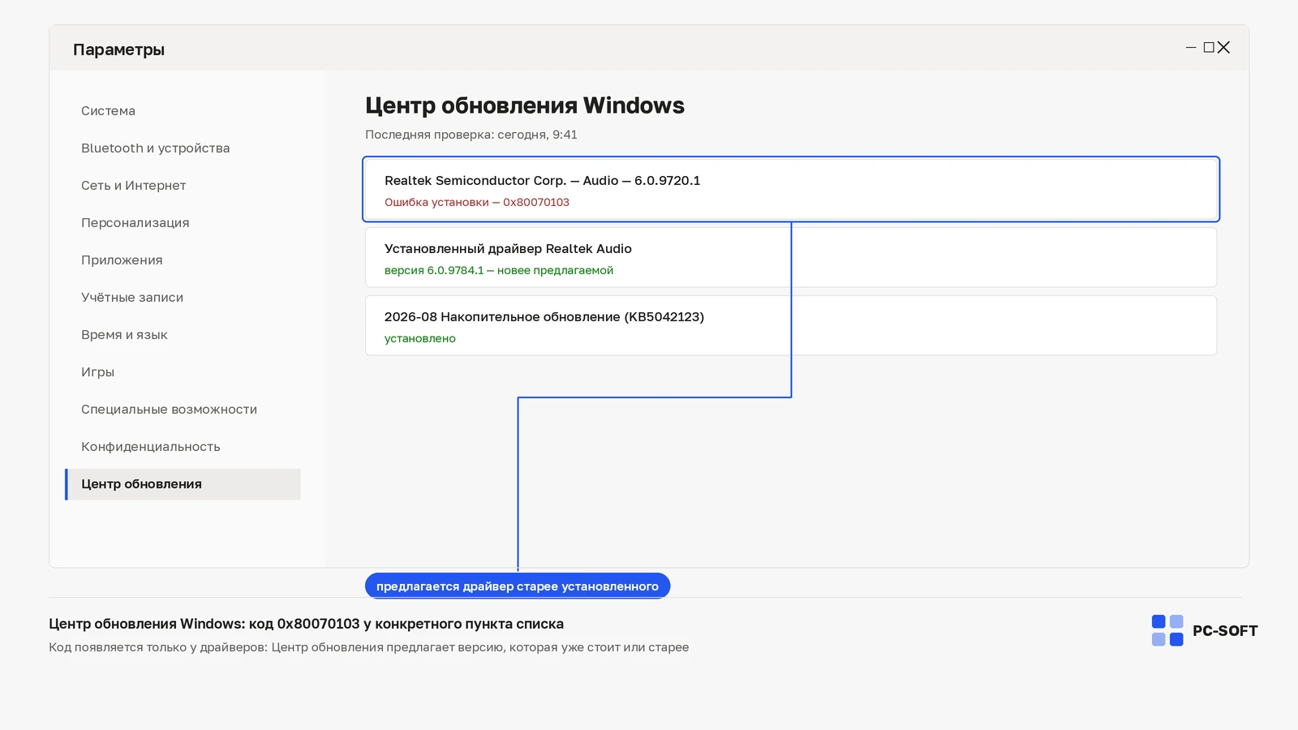The image size is (1298, 730).
Task: Click the Центр обновления Windows heading
Action: 525,105
